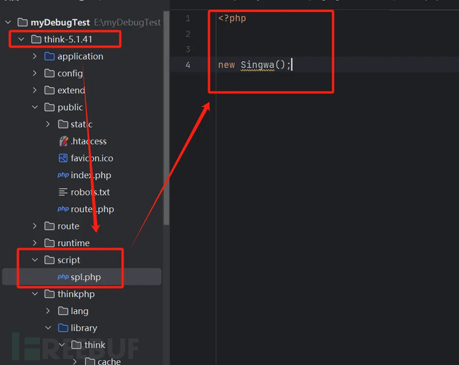Image resolution: width=459 pixels, height=365 pixels.
Task: Click the .htaccess file icon
Action: click(63, 141)
